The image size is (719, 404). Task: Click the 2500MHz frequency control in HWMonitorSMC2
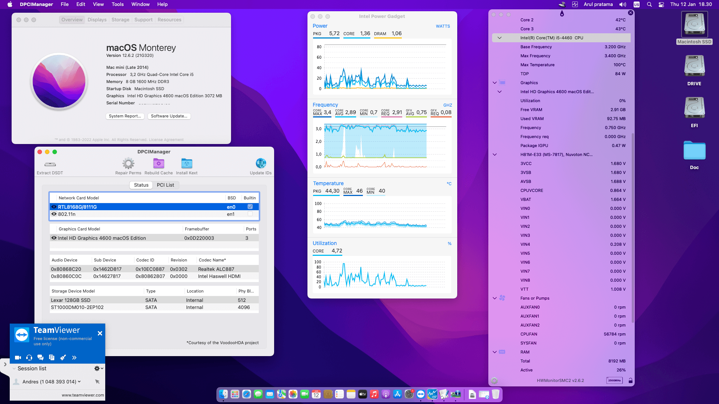[616, 380]
